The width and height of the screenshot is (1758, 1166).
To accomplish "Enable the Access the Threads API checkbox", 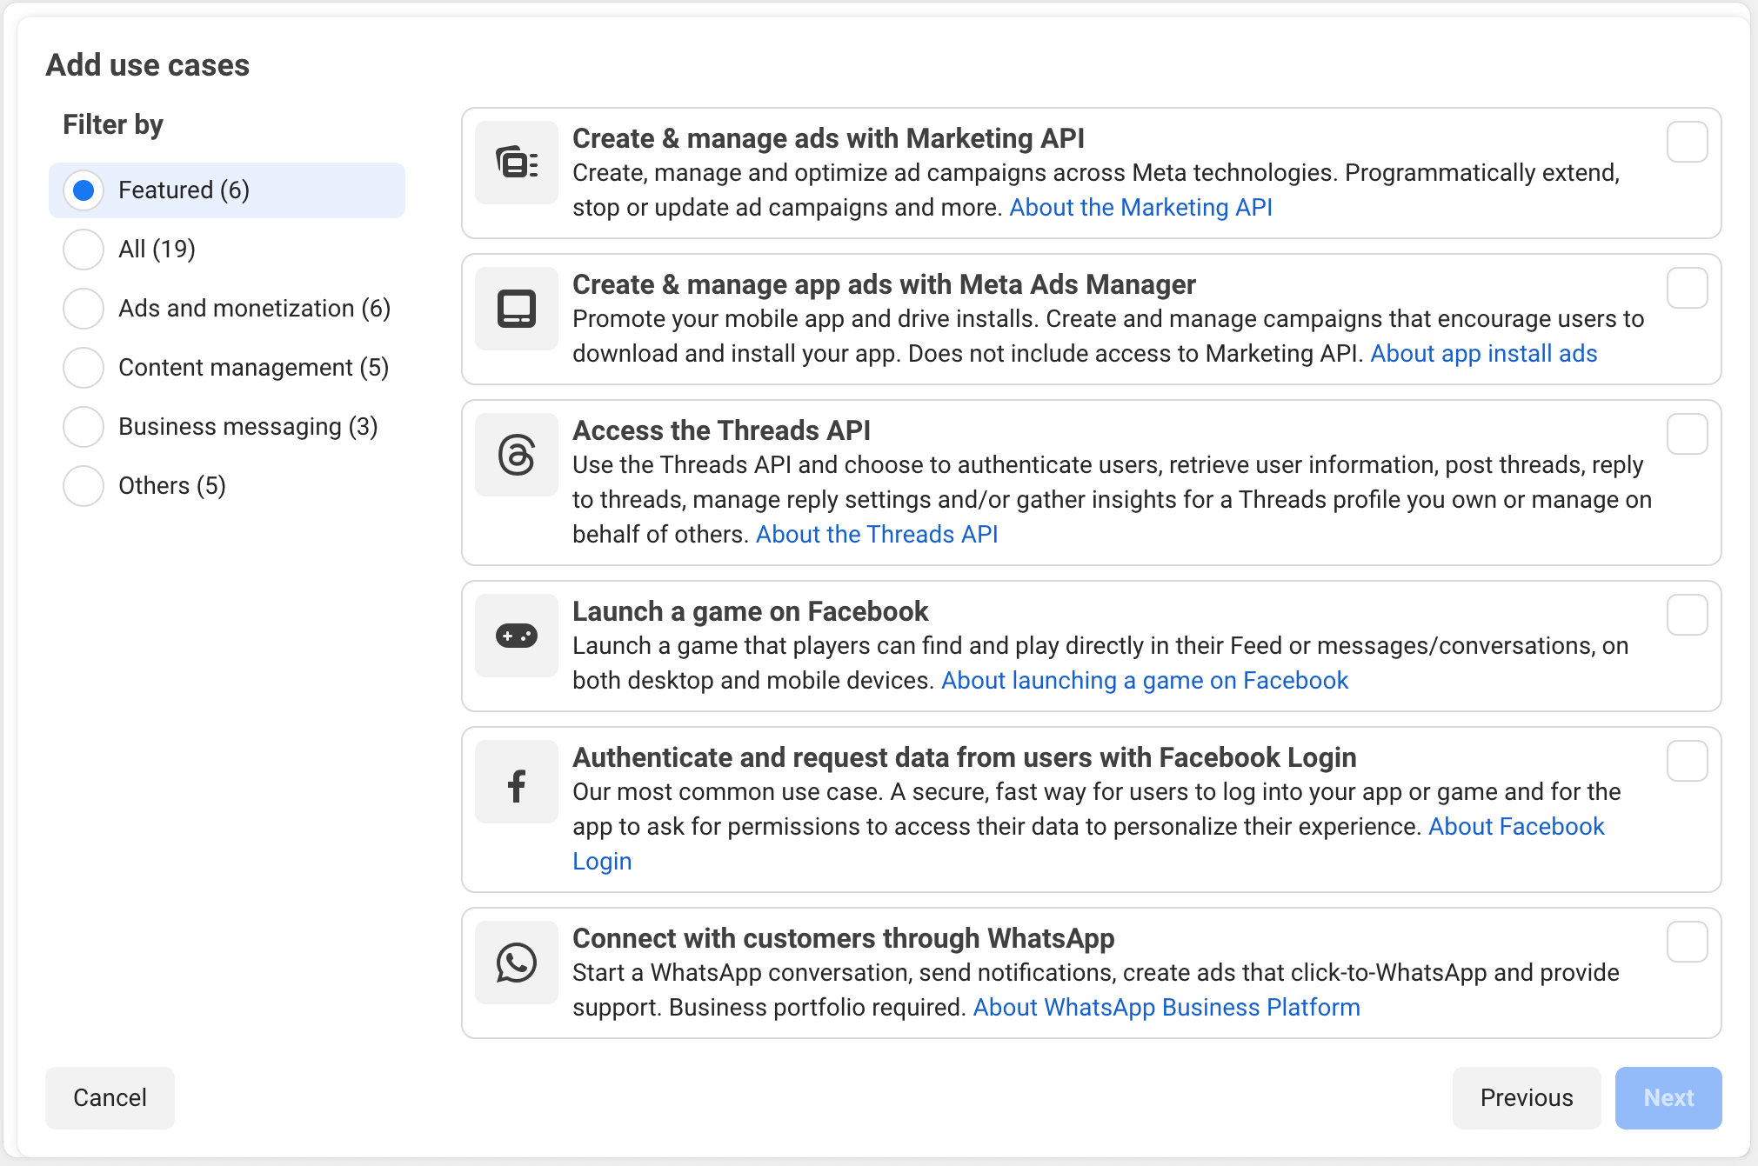I will click(x=1687, y=435).
